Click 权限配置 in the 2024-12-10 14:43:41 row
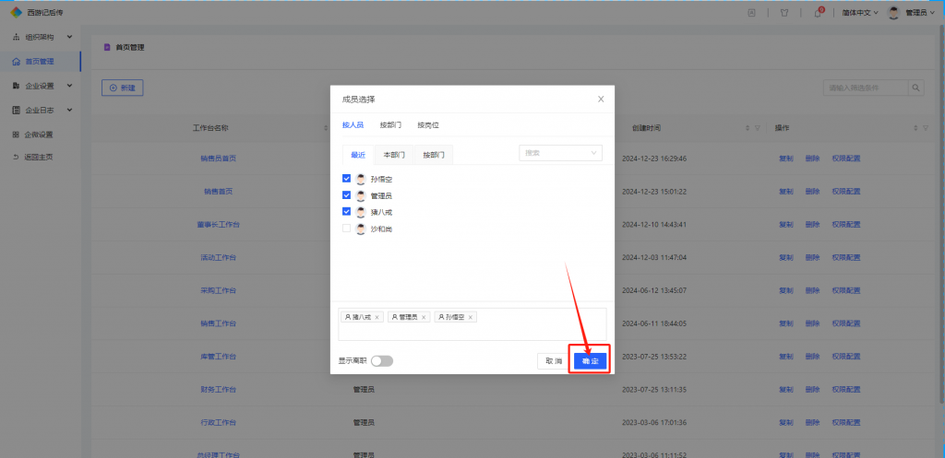Image resolution: width=945 pixels, height=458 pixels. [x=846, y=225]
